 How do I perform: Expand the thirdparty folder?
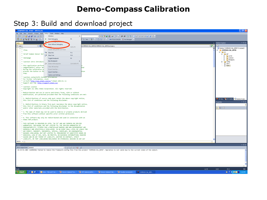(224, 60)
